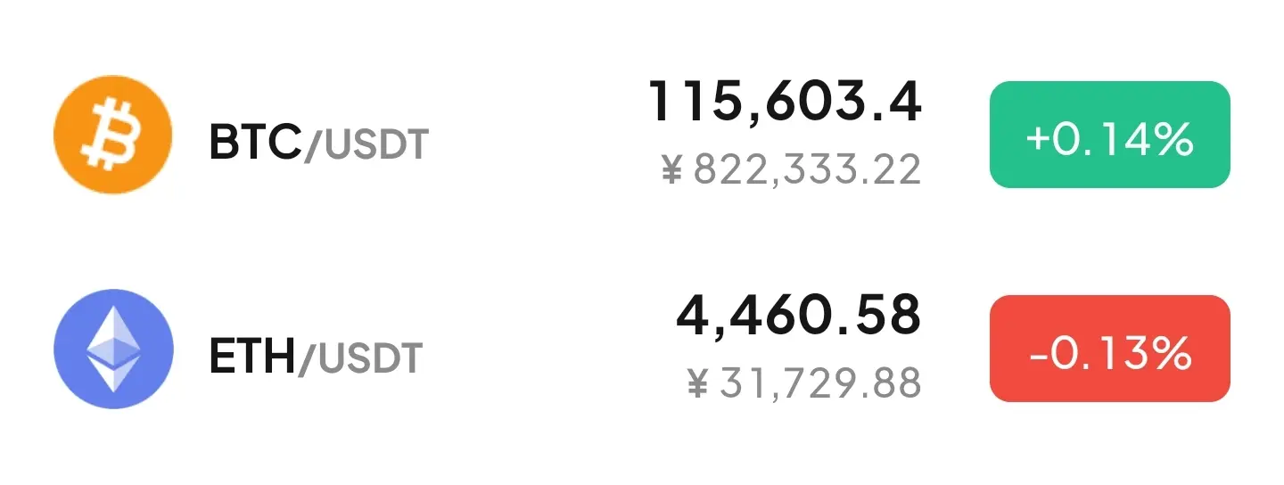Screen dimensions: 1284x485
Task: Click the /USDT label in Bitcoin row
Action: click(366, 144)
